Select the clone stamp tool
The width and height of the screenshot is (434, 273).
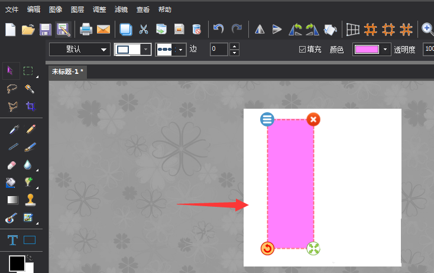pos(30,200)
